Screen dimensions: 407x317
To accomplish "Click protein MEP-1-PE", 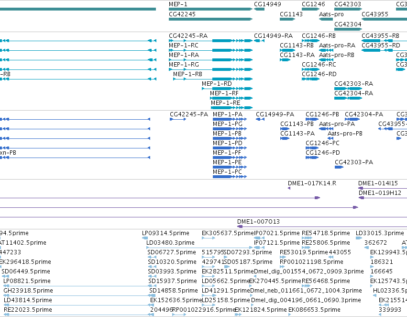I will tap(230, 167).
